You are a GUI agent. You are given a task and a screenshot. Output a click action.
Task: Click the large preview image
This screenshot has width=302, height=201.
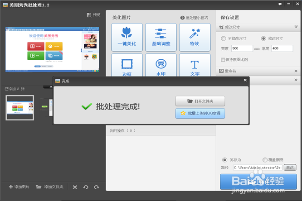[x=52, y=50]
